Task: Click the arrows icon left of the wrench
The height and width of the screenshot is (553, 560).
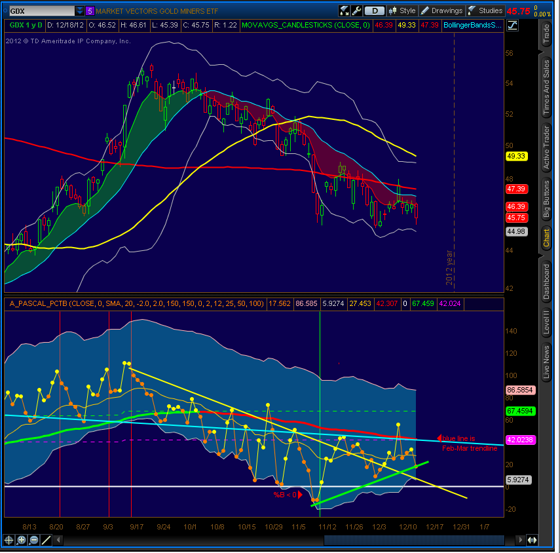Action: [345, 10]
